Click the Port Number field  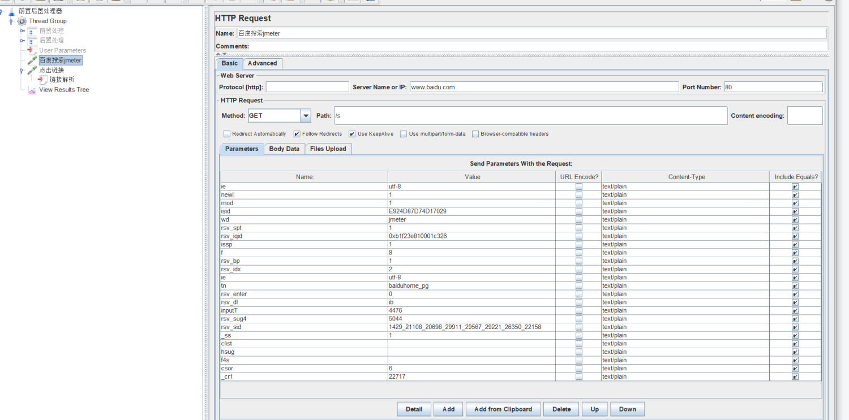[773, 87]
